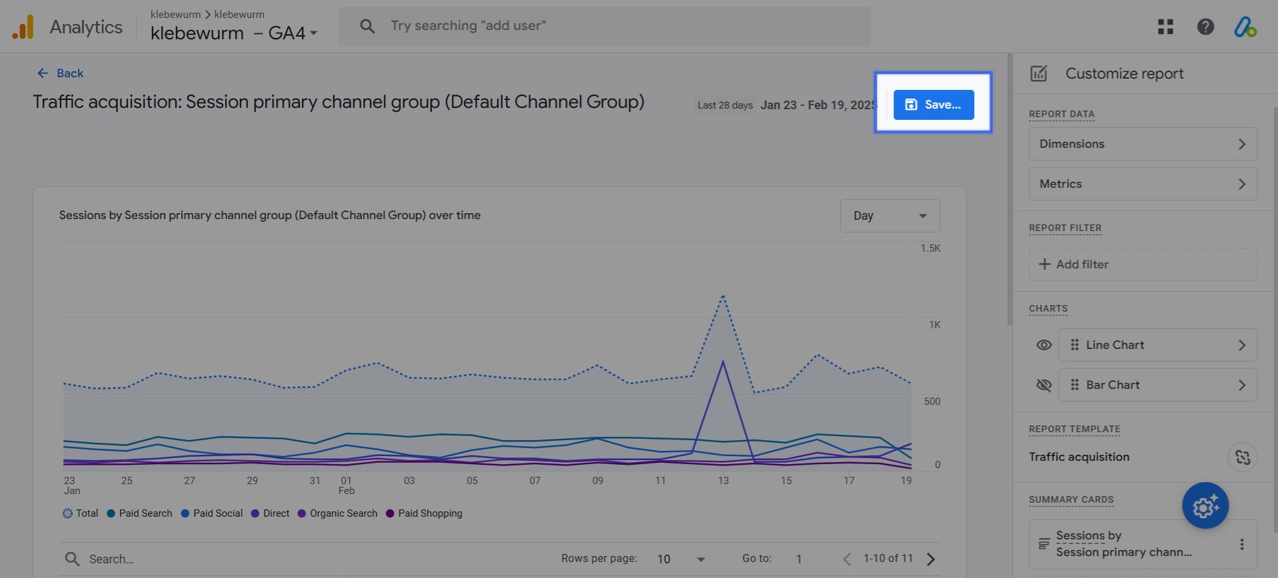The image size is (1278, 578).
Task: Open the Google apps grid icon
Action: click(1165, 27)
